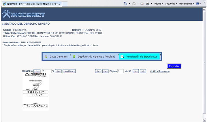207x123 pixels.
Task: Open the Herramientas menu
Action: point(187,4)
